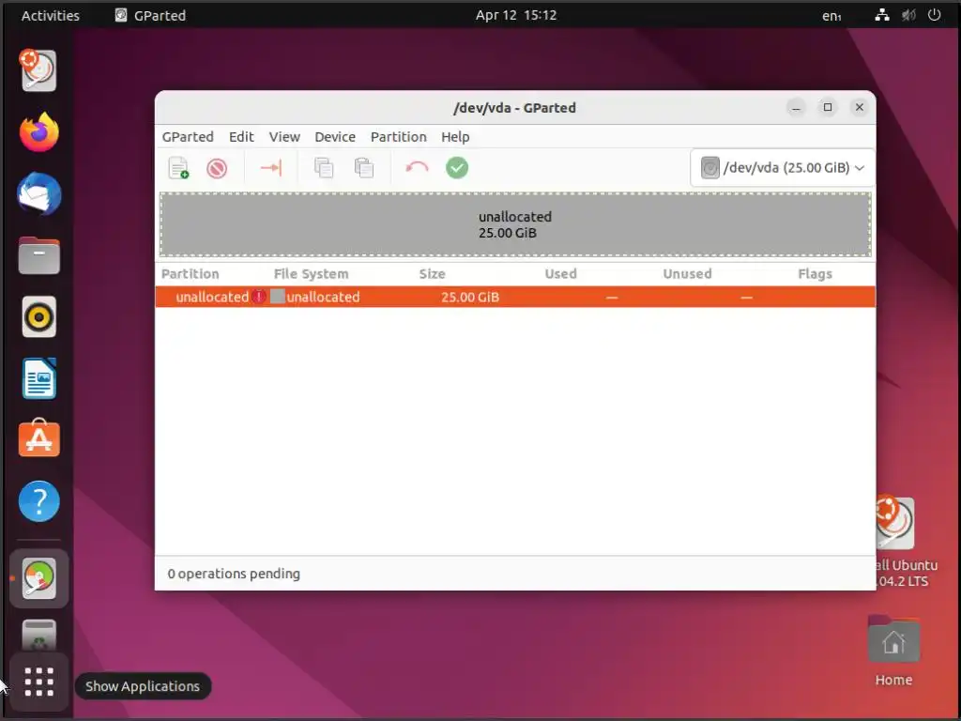Minimize the GParted window
961x721 pixels.
pos(796,108)
